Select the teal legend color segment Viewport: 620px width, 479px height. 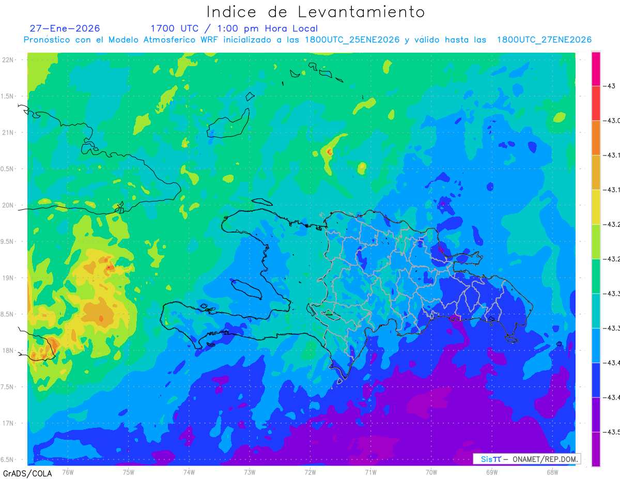[596, 311]
